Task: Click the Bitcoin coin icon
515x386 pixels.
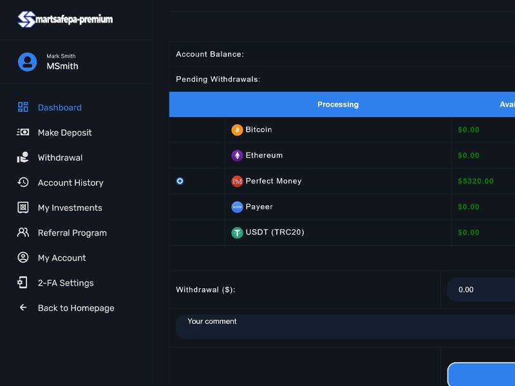Action: (237, 130)
